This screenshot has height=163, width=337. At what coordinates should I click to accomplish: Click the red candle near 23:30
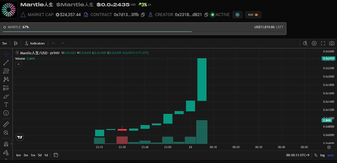tap(122, 130)
